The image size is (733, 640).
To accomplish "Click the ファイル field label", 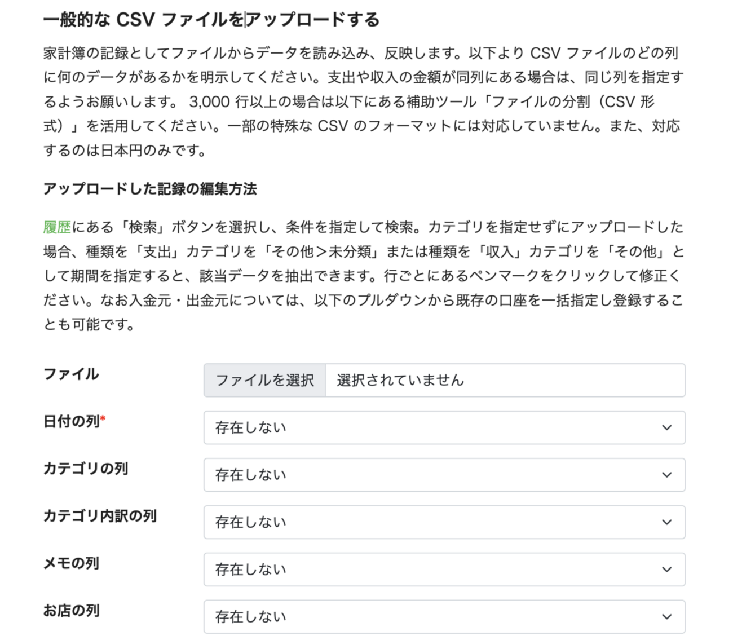I will click(71, 374).
